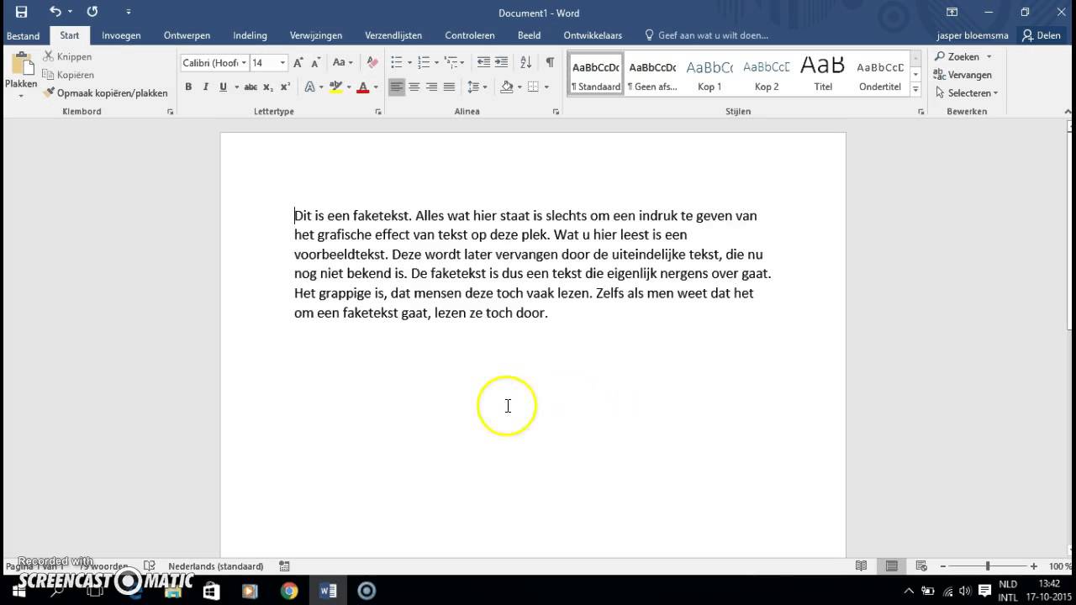This screenshot has width=1076, height=605.
Task: Decrease paragraph indent
Action: click(x=483, y=62)
